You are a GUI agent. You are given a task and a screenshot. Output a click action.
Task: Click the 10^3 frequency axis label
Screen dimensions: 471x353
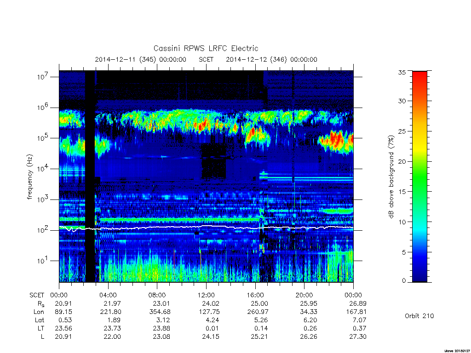(43, 199)
